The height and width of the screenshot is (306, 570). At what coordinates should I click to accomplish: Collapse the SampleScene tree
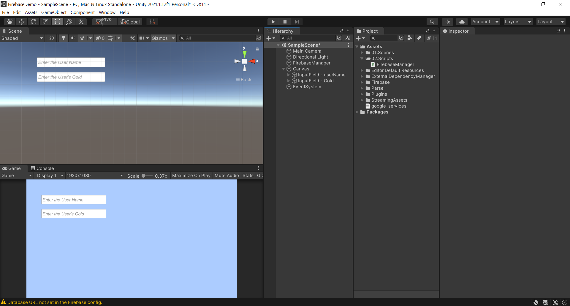point(278,45)
